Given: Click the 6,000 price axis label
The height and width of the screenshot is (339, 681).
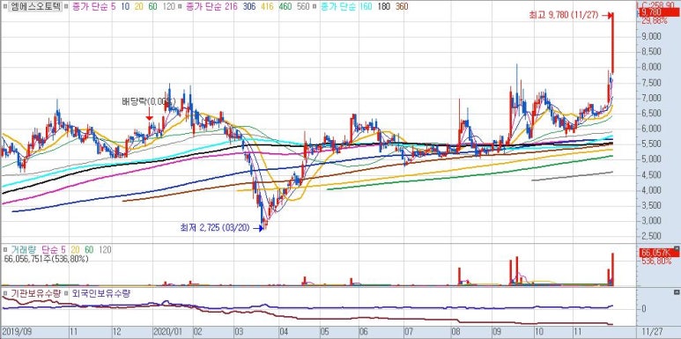Looking at the screenshot, I should [650, 129].
